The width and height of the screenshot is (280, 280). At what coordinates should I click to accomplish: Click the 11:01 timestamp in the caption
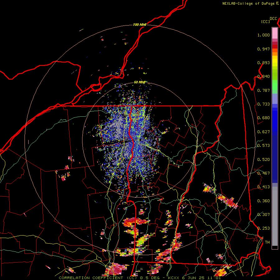(x=214, y=278)
